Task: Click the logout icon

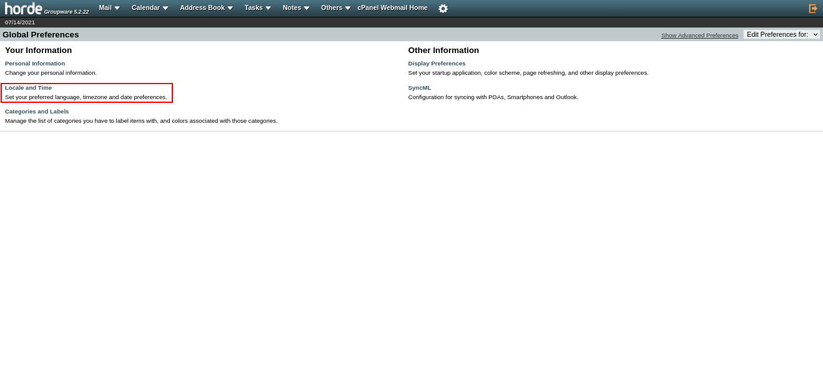Action: 813,8
